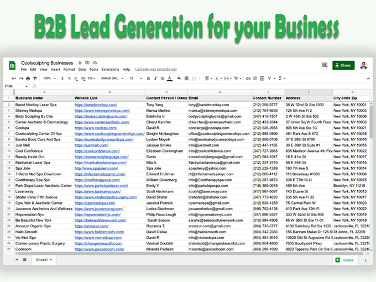This screenshot has height=282, width=376.
Task: Insert a comment
Action: (x=255, y=79)
